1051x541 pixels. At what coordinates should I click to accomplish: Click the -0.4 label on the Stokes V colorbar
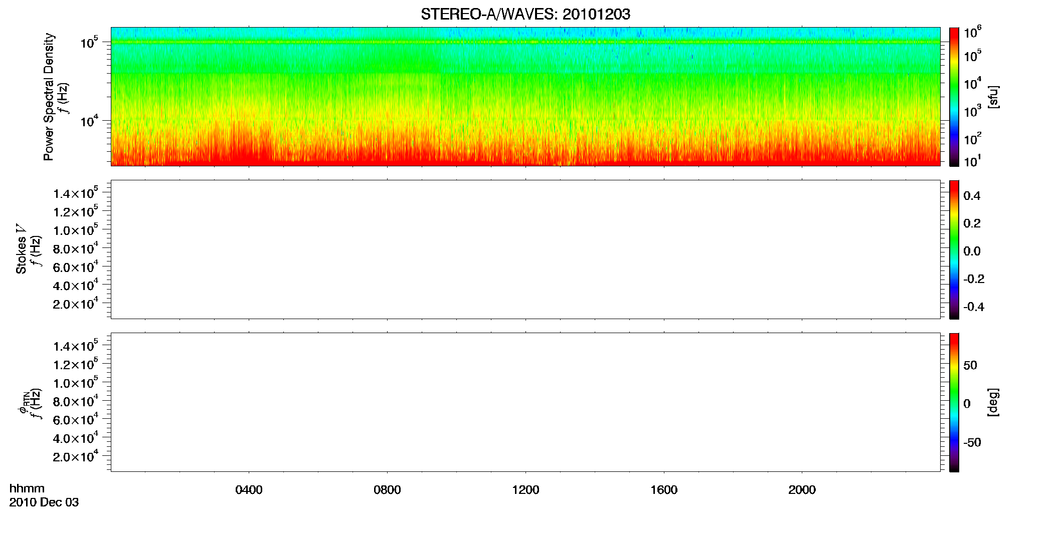[x=974, y=307]
